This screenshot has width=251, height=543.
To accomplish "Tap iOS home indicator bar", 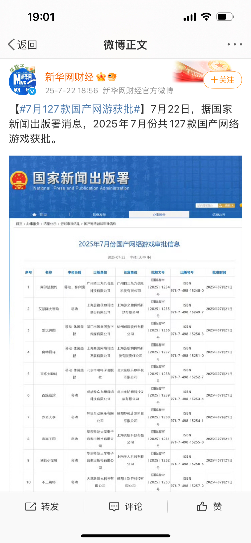I will pyautogui.click(x=125, y=536).
